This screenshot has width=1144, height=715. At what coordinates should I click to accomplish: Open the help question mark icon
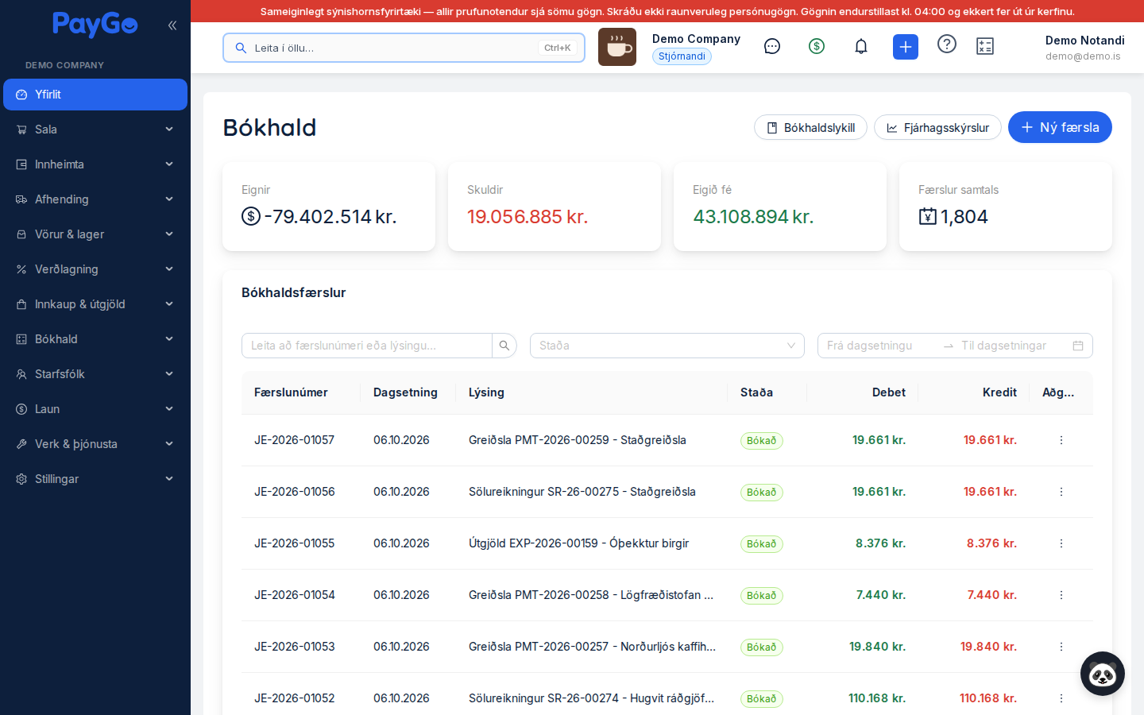tap(947, 44)
